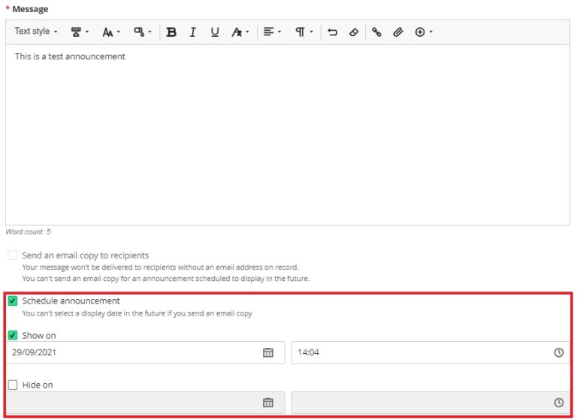Click the Hide on date field
577x420 pixels.
click(x=145, y=403)
